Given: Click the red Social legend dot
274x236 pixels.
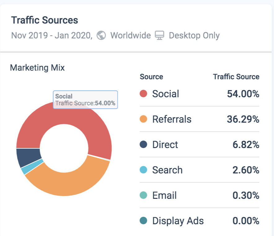Looking at the screenshot, I should coord(143,94).
